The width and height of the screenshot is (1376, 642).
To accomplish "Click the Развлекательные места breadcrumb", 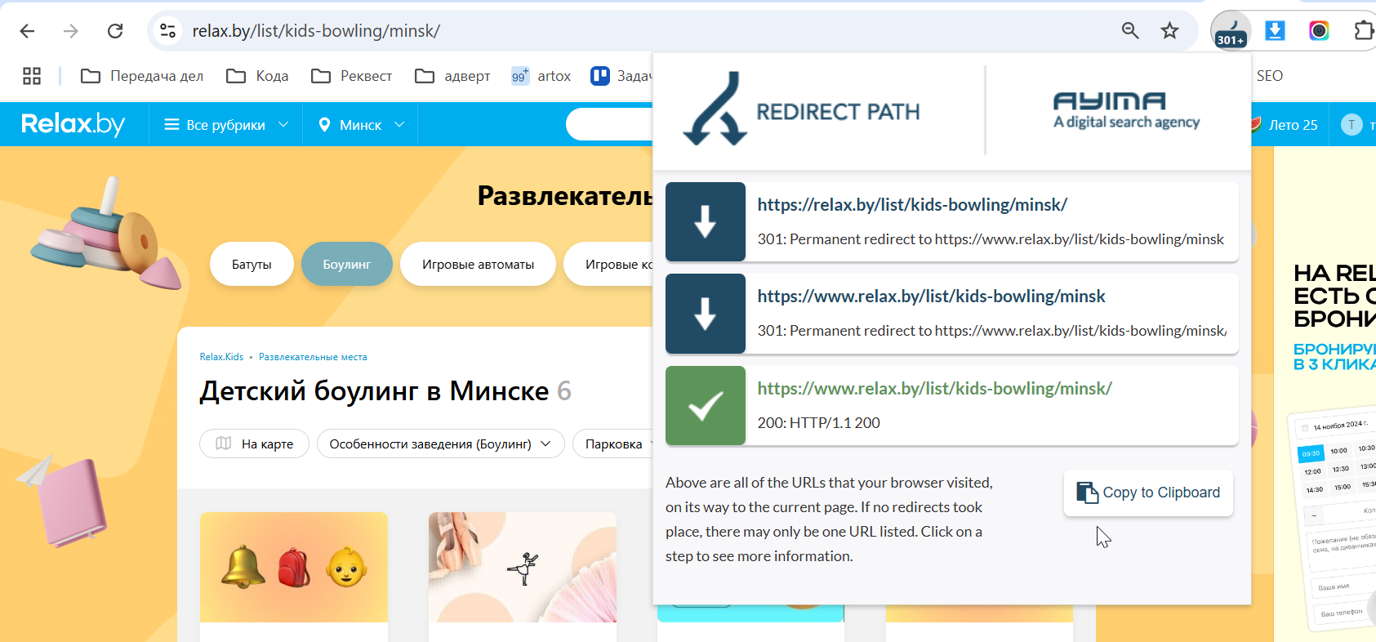I will point(313,357).
